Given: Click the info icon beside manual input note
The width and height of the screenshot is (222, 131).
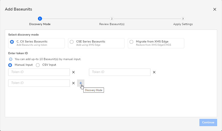Looking at the screenshot, I should (x=11, y=59).
